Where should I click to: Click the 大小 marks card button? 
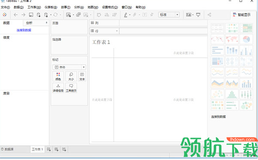point(71,76)
